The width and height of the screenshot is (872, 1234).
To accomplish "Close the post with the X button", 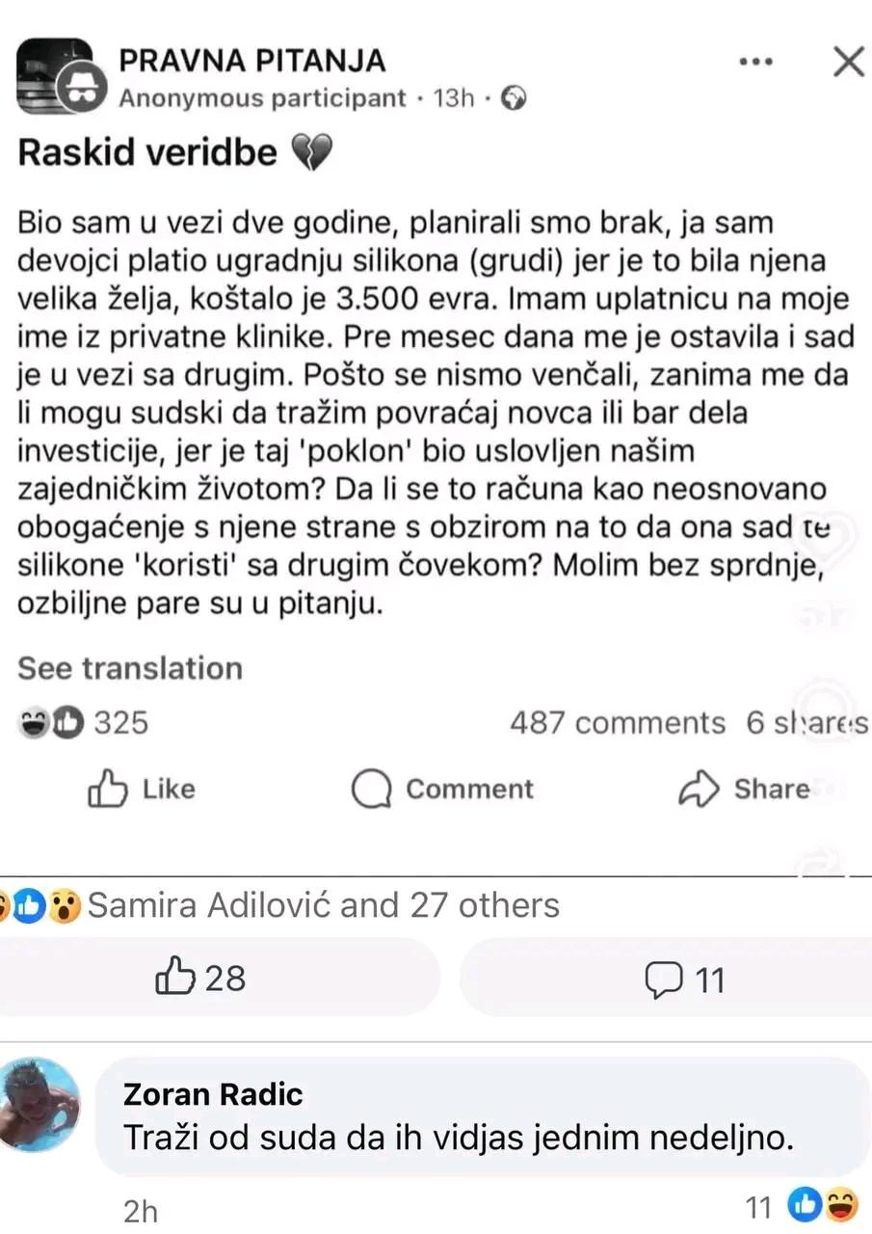I will pos(848,63).
